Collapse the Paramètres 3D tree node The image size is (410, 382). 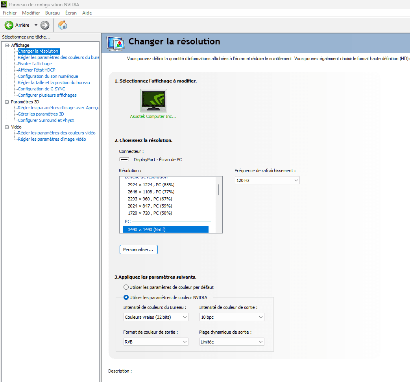click(7, 102)
